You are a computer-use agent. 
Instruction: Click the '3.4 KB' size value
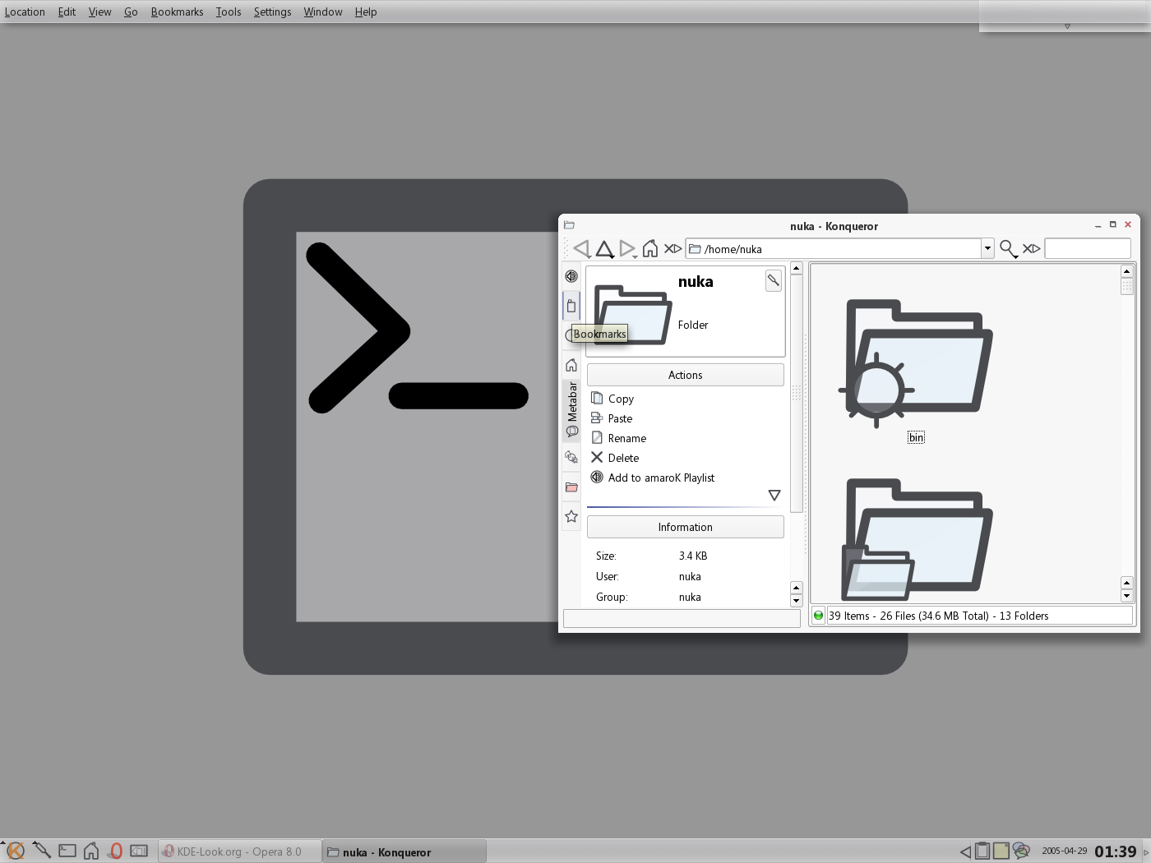click(693, 556)
